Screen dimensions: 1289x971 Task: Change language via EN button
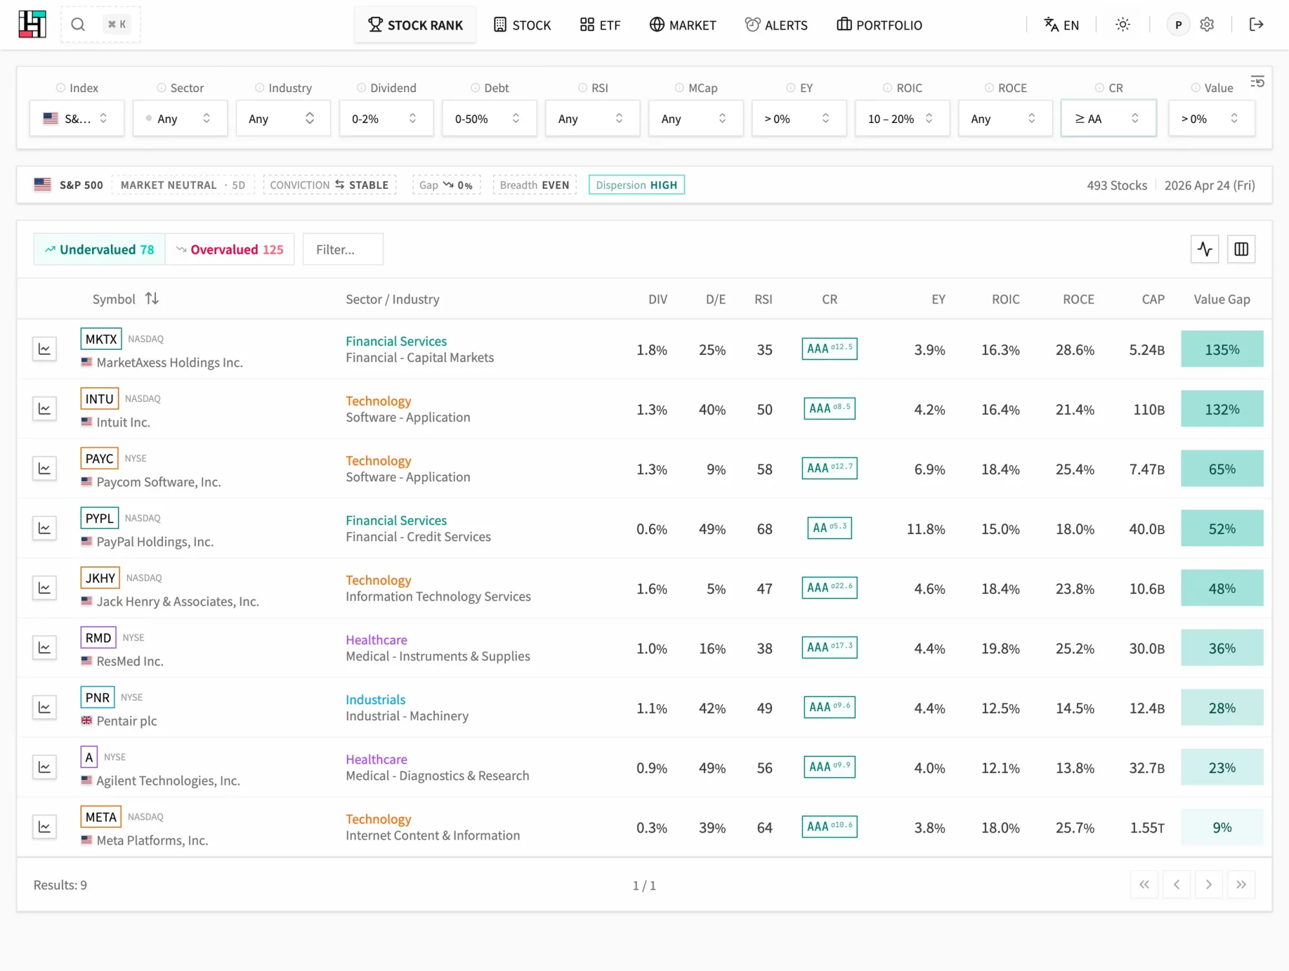1061,25
